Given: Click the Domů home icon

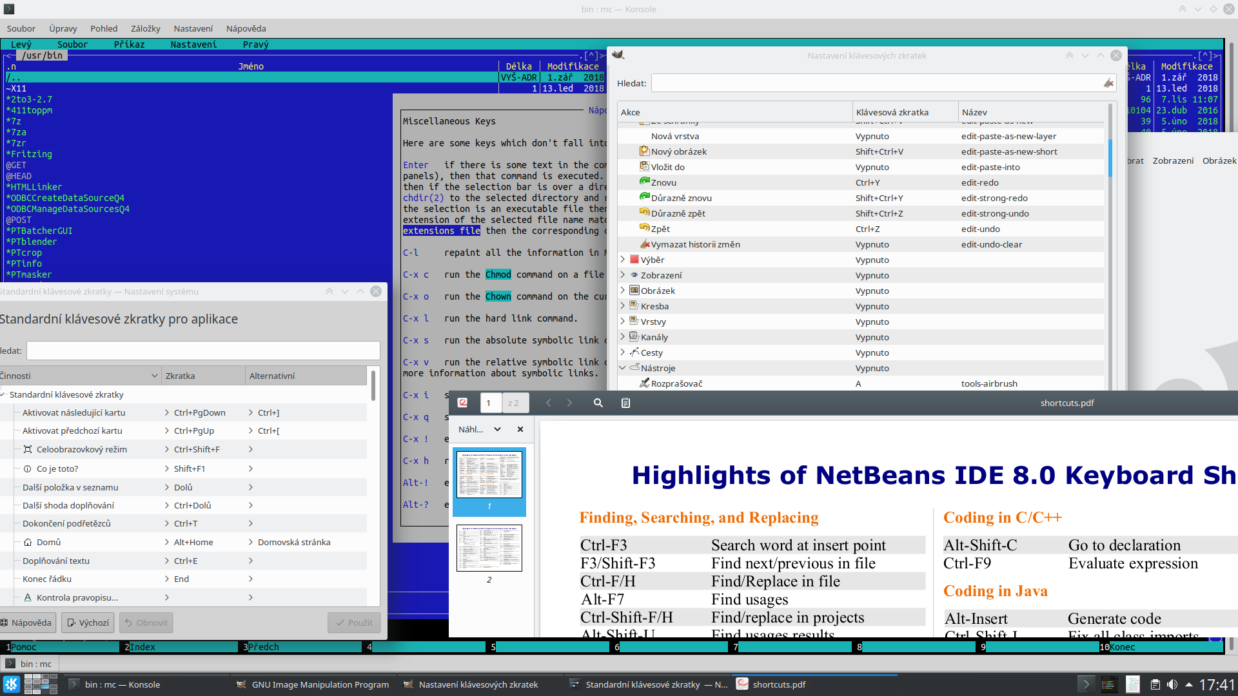Looking at the screenshot, I should point(28,542).
